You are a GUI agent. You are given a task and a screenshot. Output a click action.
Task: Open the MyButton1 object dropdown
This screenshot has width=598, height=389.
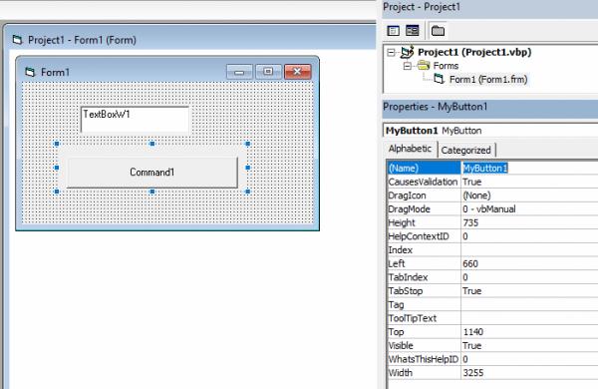(x=490, y=131)
